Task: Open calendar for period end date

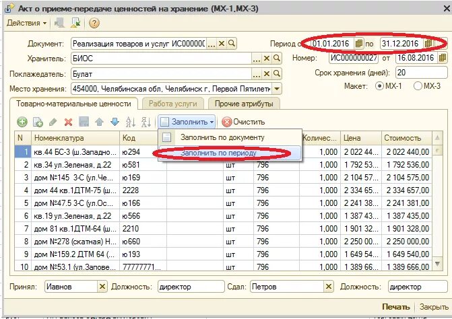Action: click(x=428, y=44)
